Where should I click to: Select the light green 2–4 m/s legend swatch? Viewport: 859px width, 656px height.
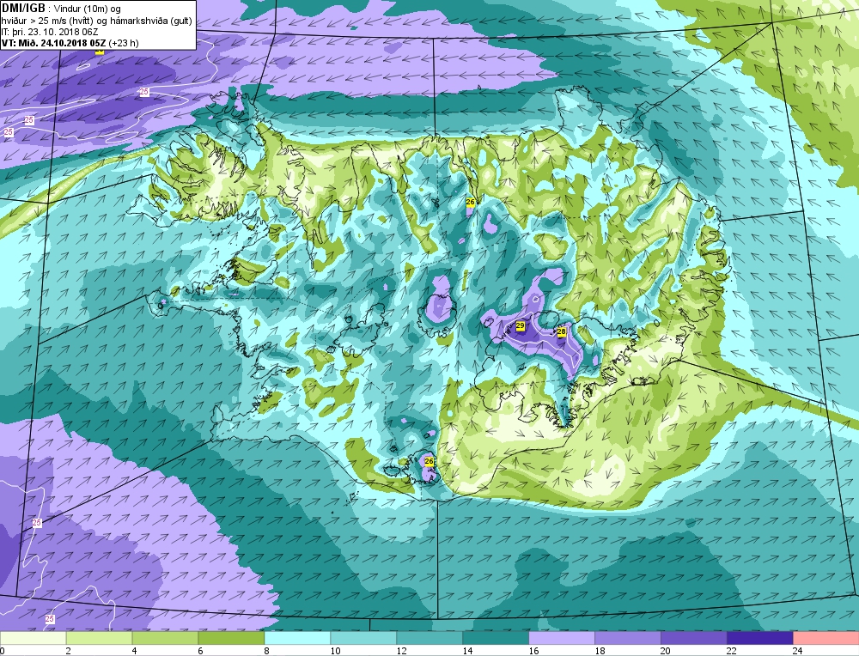pyautogui.click(x=99, y=638)
